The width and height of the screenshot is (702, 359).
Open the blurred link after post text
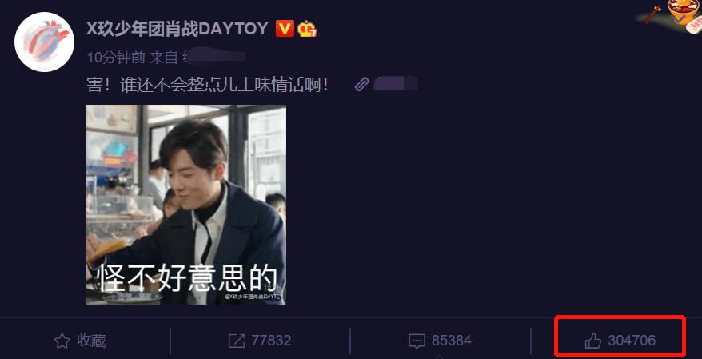tap(396, 84)
